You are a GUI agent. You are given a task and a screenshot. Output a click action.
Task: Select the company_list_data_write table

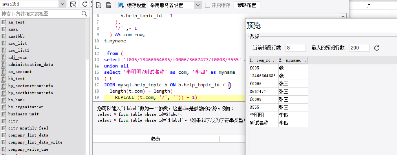(35, 142)
